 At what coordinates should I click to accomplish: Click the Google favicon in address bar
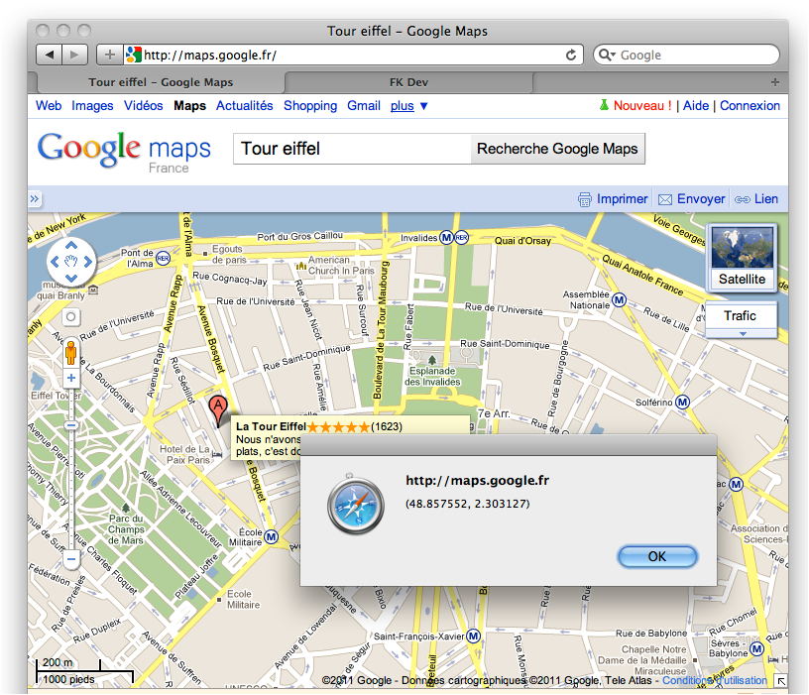(x=133, y=55)
